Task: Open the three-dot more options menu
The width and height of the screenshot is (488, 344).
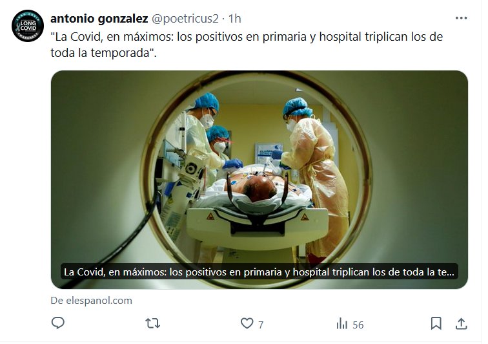Action: click(x=461, y=18)
